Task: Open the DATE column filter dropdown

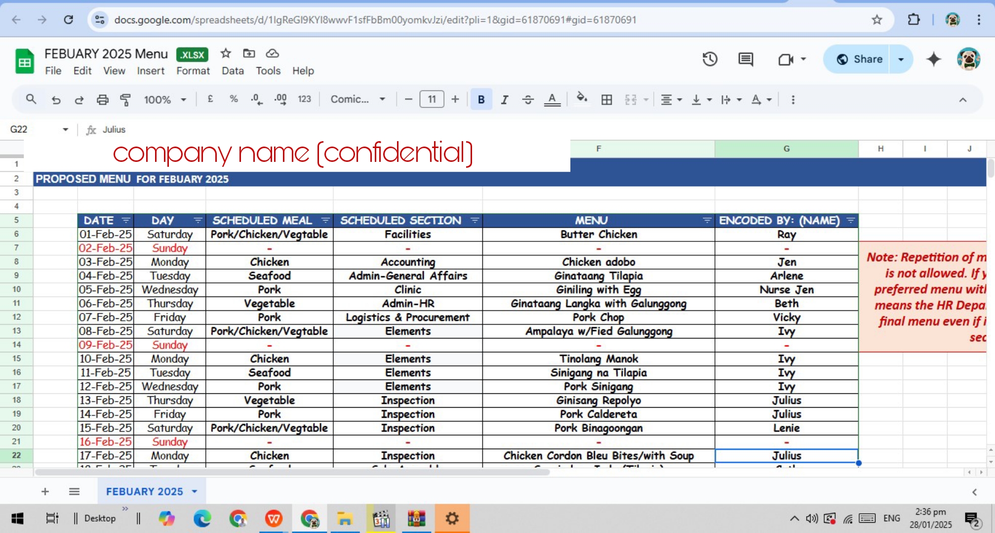Action: point(126,220)
